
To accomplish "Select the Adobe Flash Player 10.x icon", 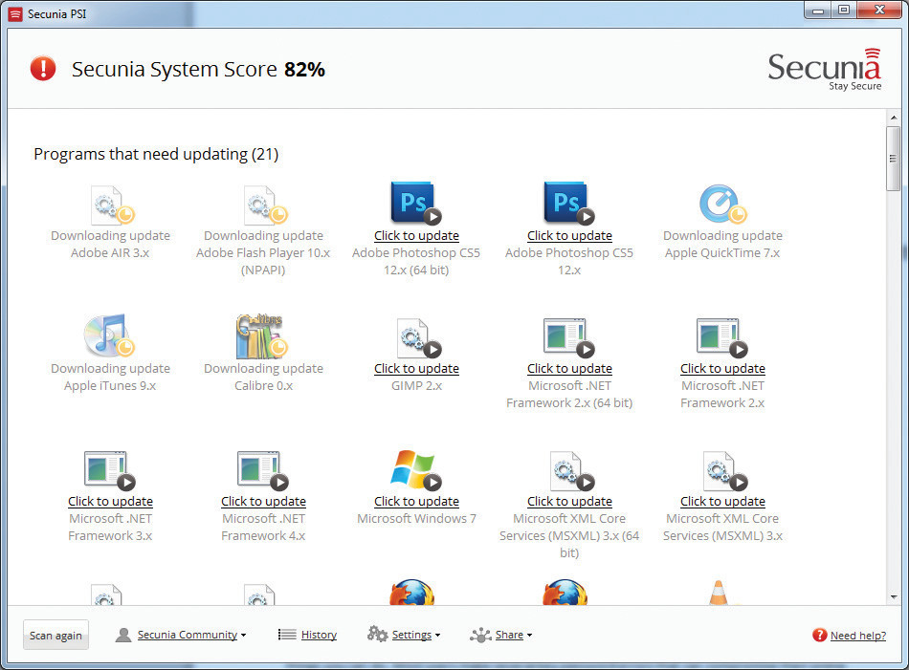I will pyautogui.click(x=263, y=205).
